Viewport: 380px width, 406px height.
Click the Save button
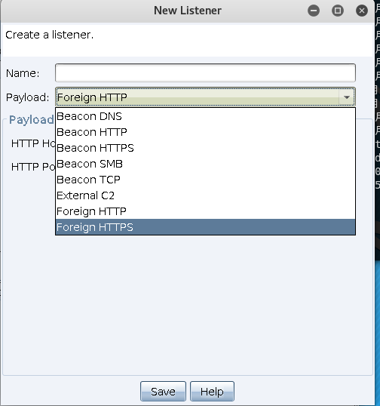[163, 391]
